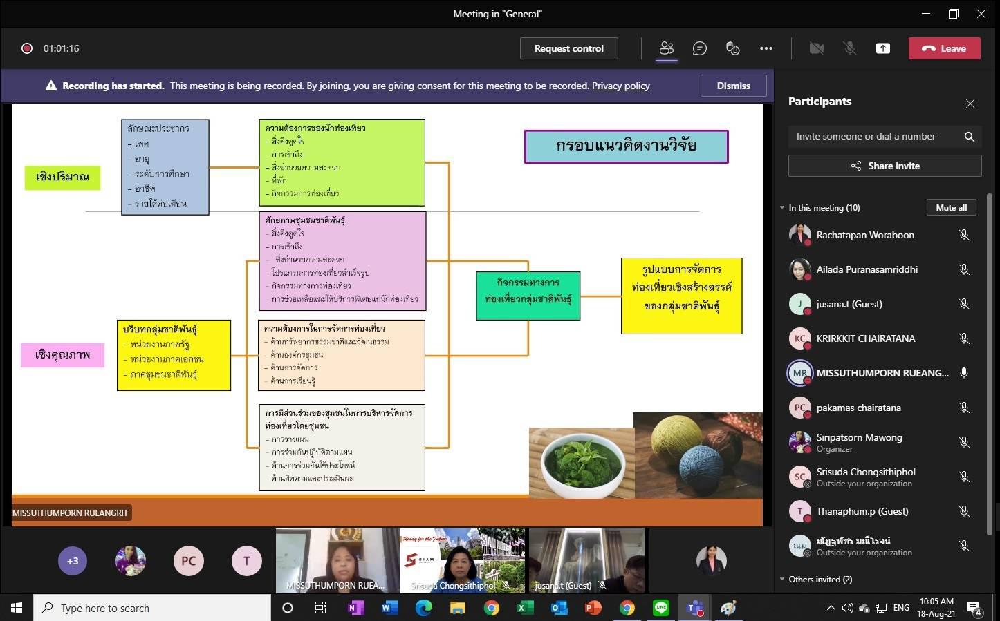Open PowerPoint from the taskbar
Viewport: 1000px width, 621px height.
point(593,608)
